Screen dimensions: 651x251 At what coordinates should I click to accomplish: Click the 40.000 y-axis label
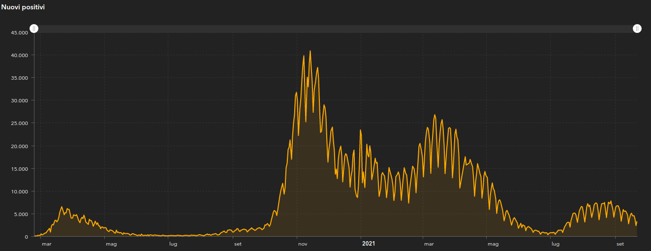click(x=19, y=55)
